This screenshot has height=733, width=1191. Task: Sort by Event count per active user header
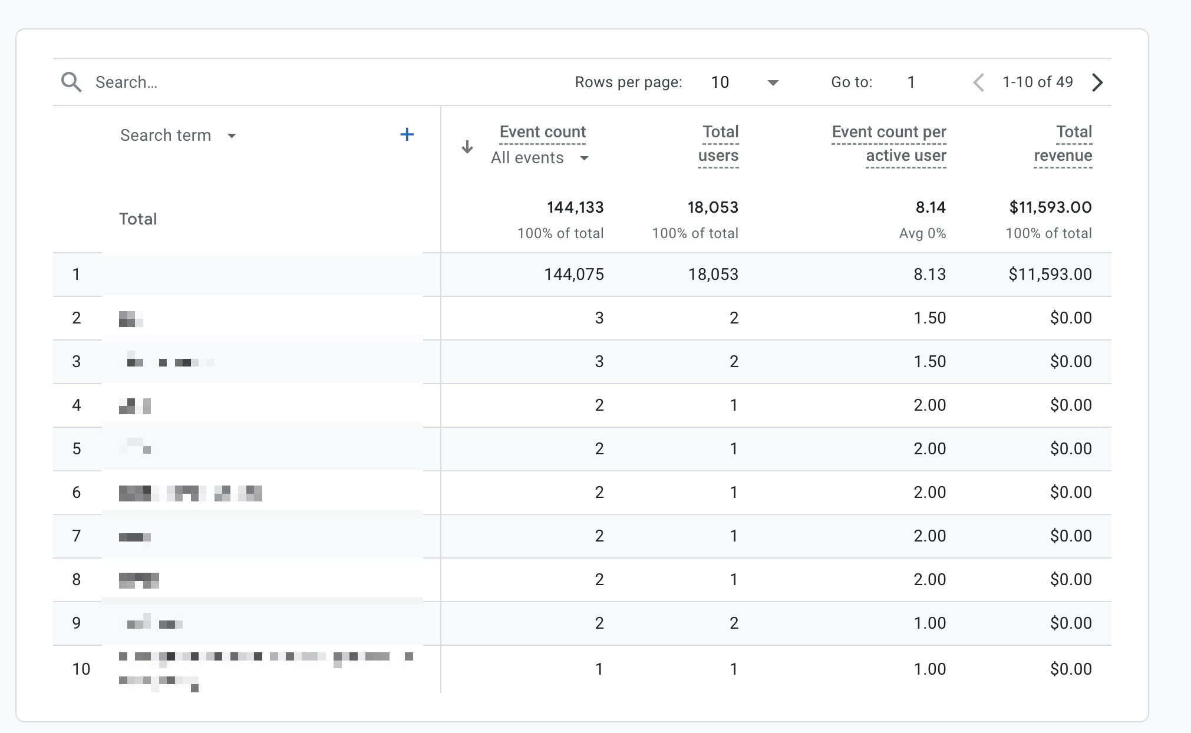point(889,144)
